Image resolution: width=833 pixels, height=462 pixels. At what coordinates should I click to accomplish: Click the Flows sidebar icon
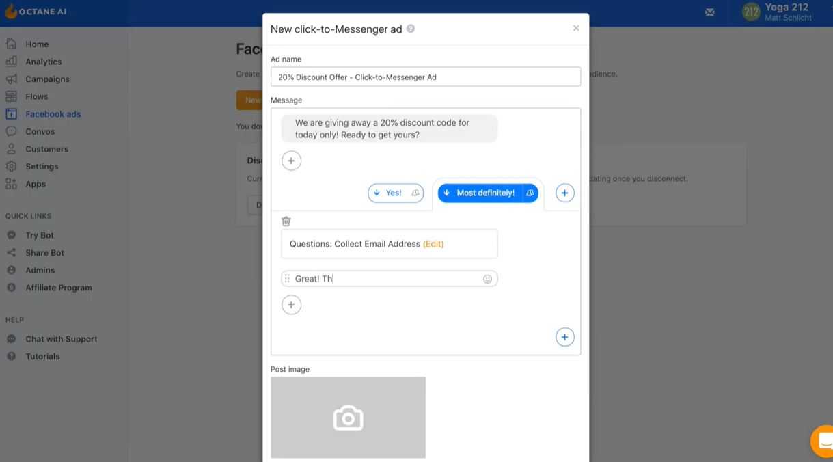(12, 96)
